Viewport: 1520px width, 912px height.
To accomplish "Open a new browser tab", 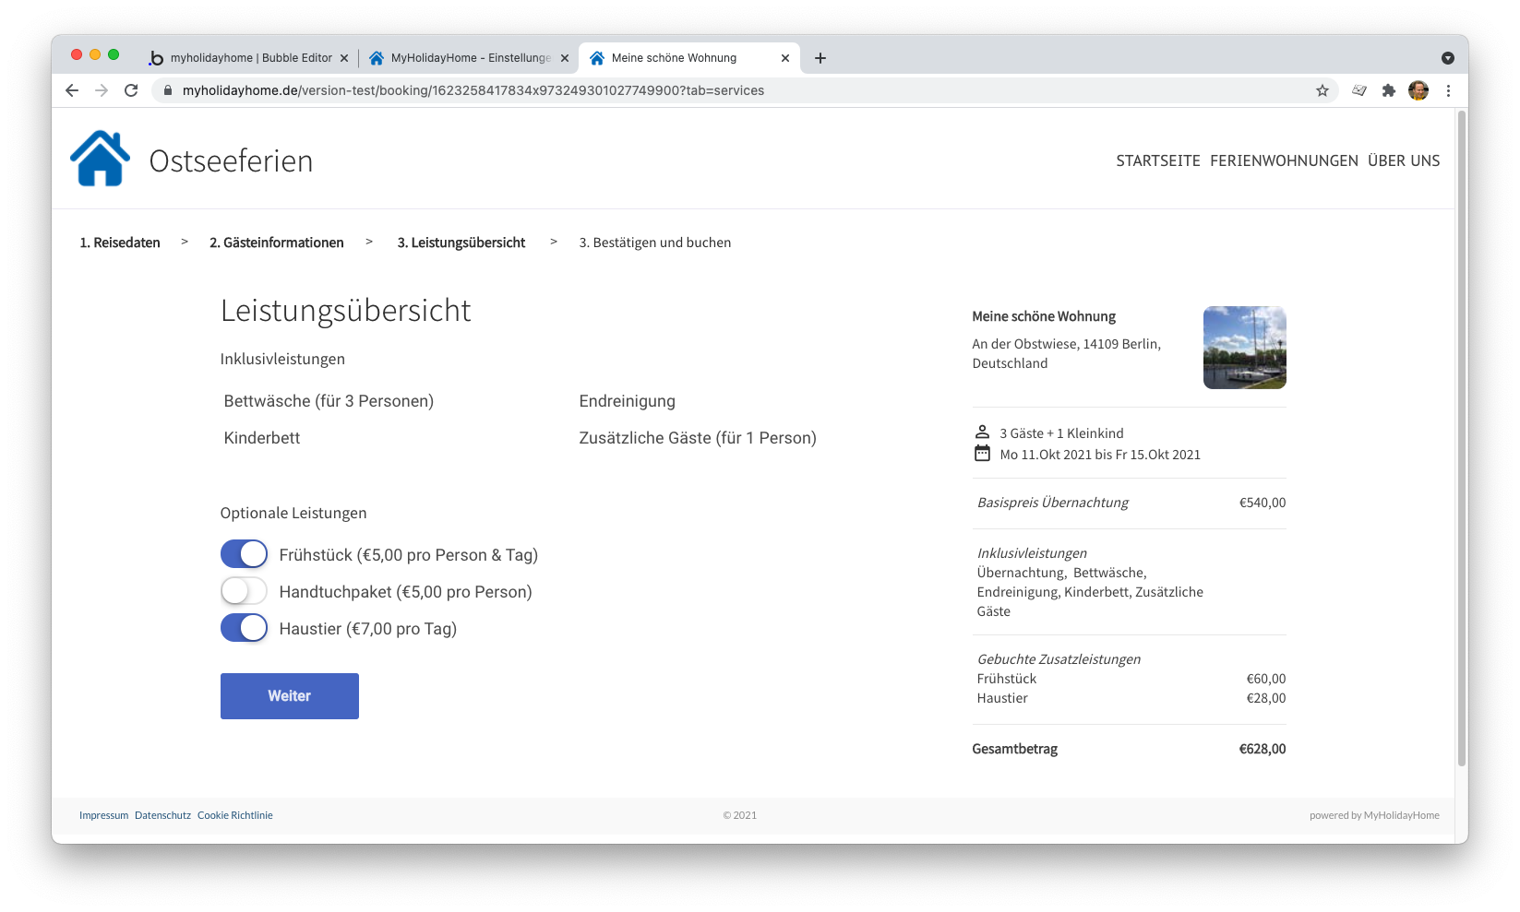I will tap(820, 58).
